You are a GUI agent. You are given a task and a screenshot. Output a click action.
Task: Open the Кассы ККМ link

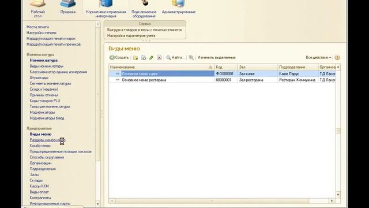pos(39,186)
